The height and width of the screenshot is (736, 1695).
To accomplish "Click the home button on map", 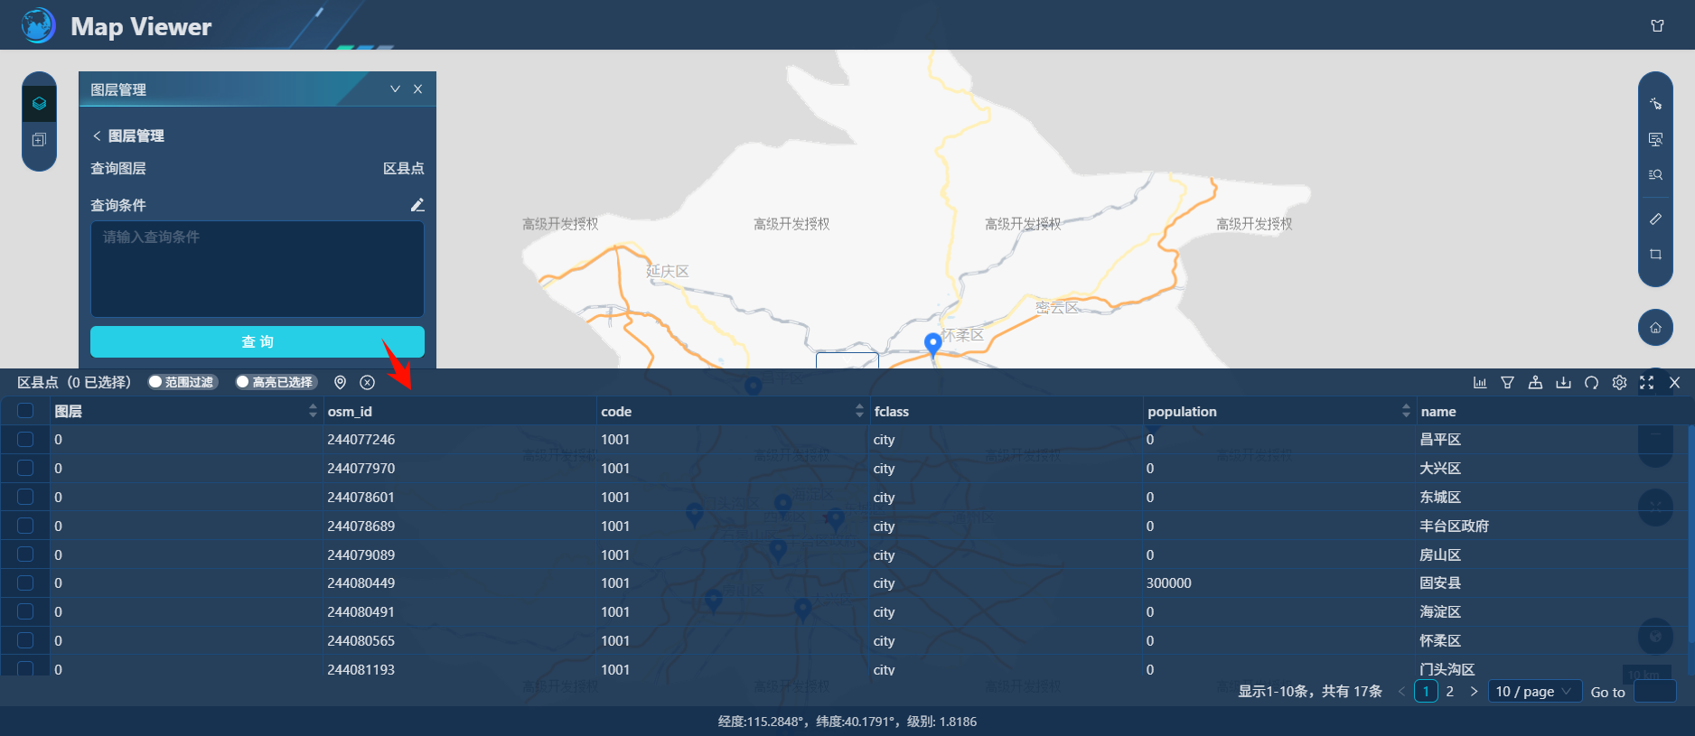I will point(1655,328).
